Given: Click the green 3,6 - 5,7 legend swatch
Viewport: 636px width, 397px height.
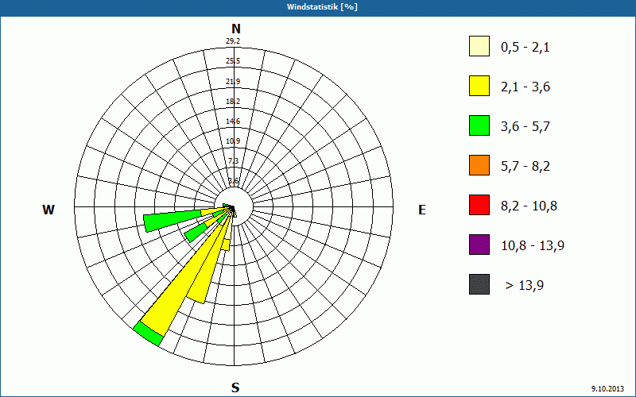Looking at the screenshot, I should coord(479,125).
